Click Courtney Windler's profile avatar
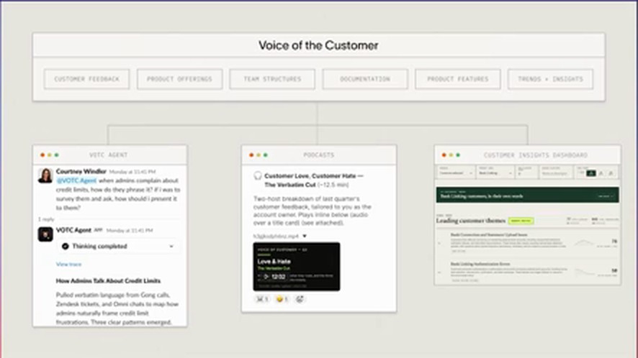The height and width of the screenshot is (358, 638). pos(45,175)
